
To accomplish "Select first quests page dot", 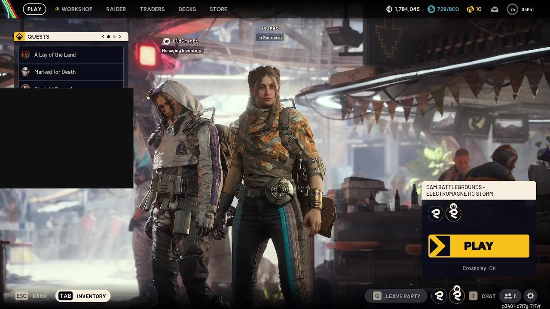I will 109,36.
